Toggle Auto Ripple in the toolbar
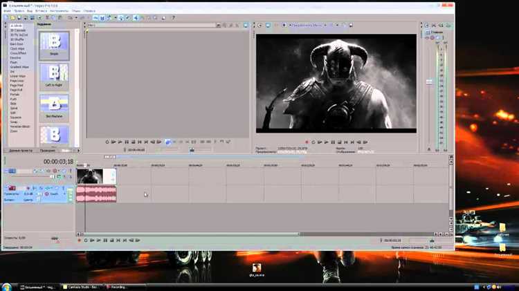Image resolution: width=519 pixels, height=291 pixels. click(109, 18)
